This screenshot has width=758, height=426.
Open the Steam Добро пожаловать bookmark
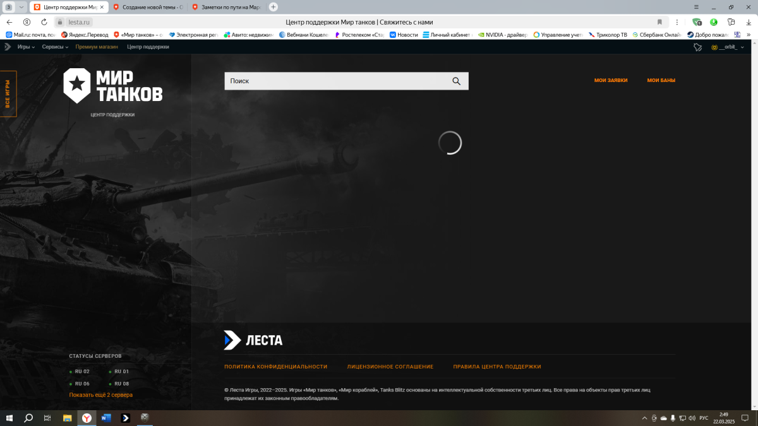[707, 35]
